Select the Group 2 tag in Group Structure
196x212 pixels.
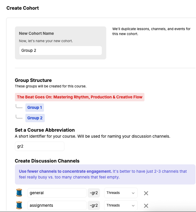(35, 118)
